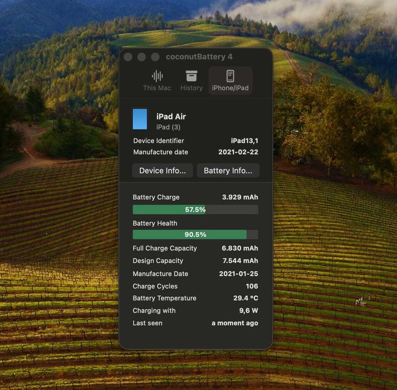Open the This Mac waveform icon
Viewport: 397px width, 390px height.
pos(157,76)
